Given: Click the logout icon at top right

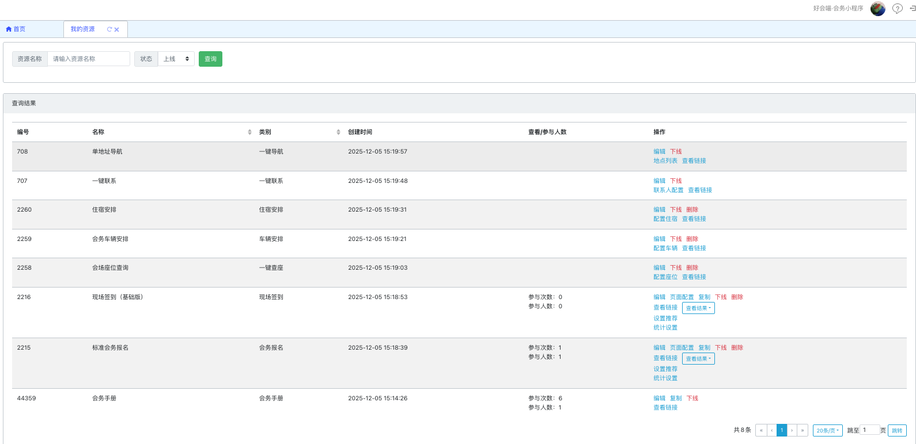Looking at the screenshot, I should (x=912, y=9).
